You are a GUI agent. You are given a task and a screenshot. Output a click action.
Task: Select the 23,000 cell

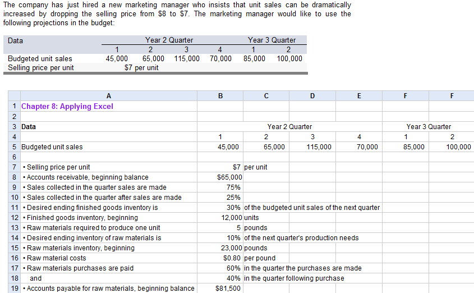(x=220, y=248)
